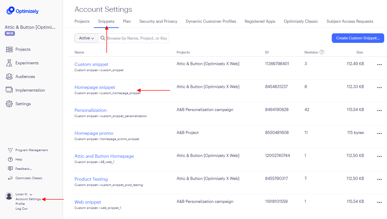Click the ID value 8454831237
Viewport: 387px width, 219px height.
pyautogui.click(x=276, y=87)
